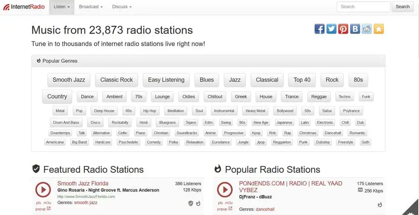The height and width of the screenshot is (215, 419).
Task: Play PONdENDS.COM radio station
Action: pos(225,190)
